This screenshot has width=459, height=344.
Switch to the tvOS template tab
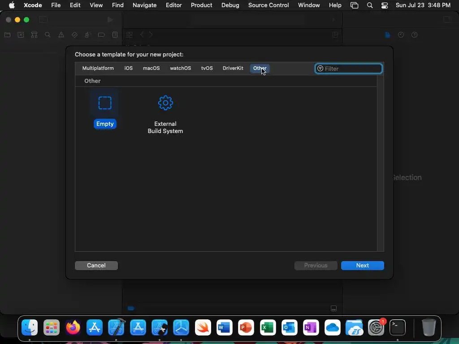207,68
